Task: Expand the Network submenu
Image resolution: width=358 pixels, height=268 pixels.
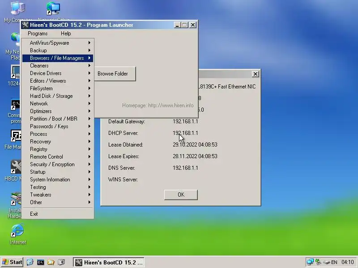Action: point(58,104)
